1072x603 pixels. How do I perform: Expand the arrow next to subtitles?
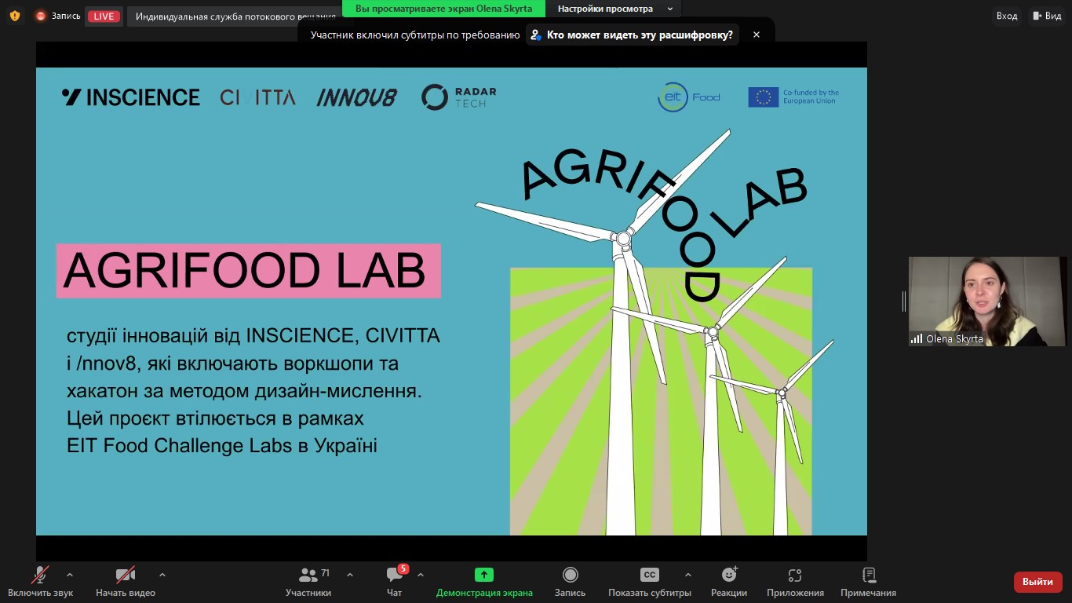point(688,575)
